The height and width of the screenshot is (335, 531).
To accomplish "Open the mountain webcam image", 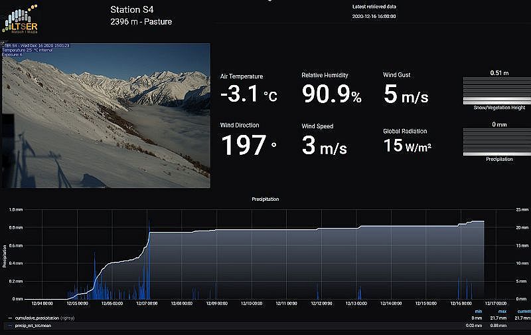I will click(x=106, y=115).
